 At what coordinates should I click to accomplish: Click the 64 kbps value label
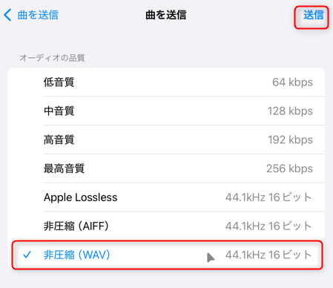292,82
